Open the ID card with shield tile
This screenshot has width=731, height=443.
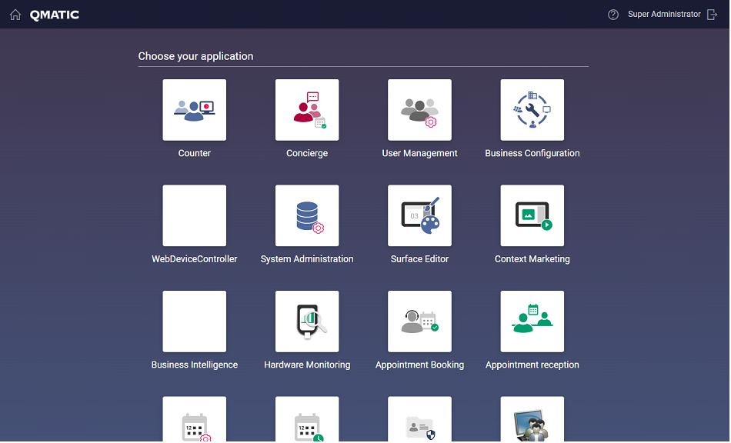tap(419, 419)
